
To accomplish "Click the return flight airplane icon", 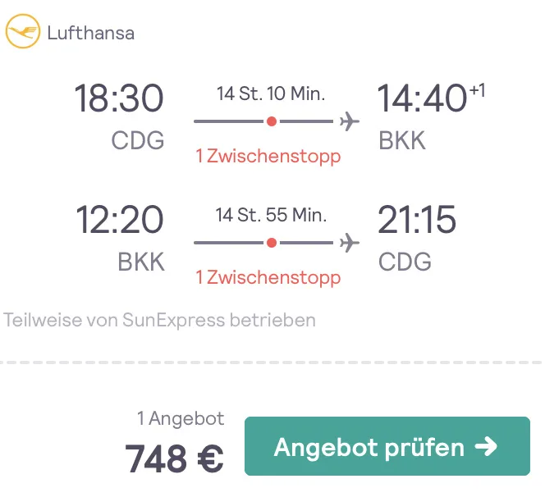I will (350, 243).
